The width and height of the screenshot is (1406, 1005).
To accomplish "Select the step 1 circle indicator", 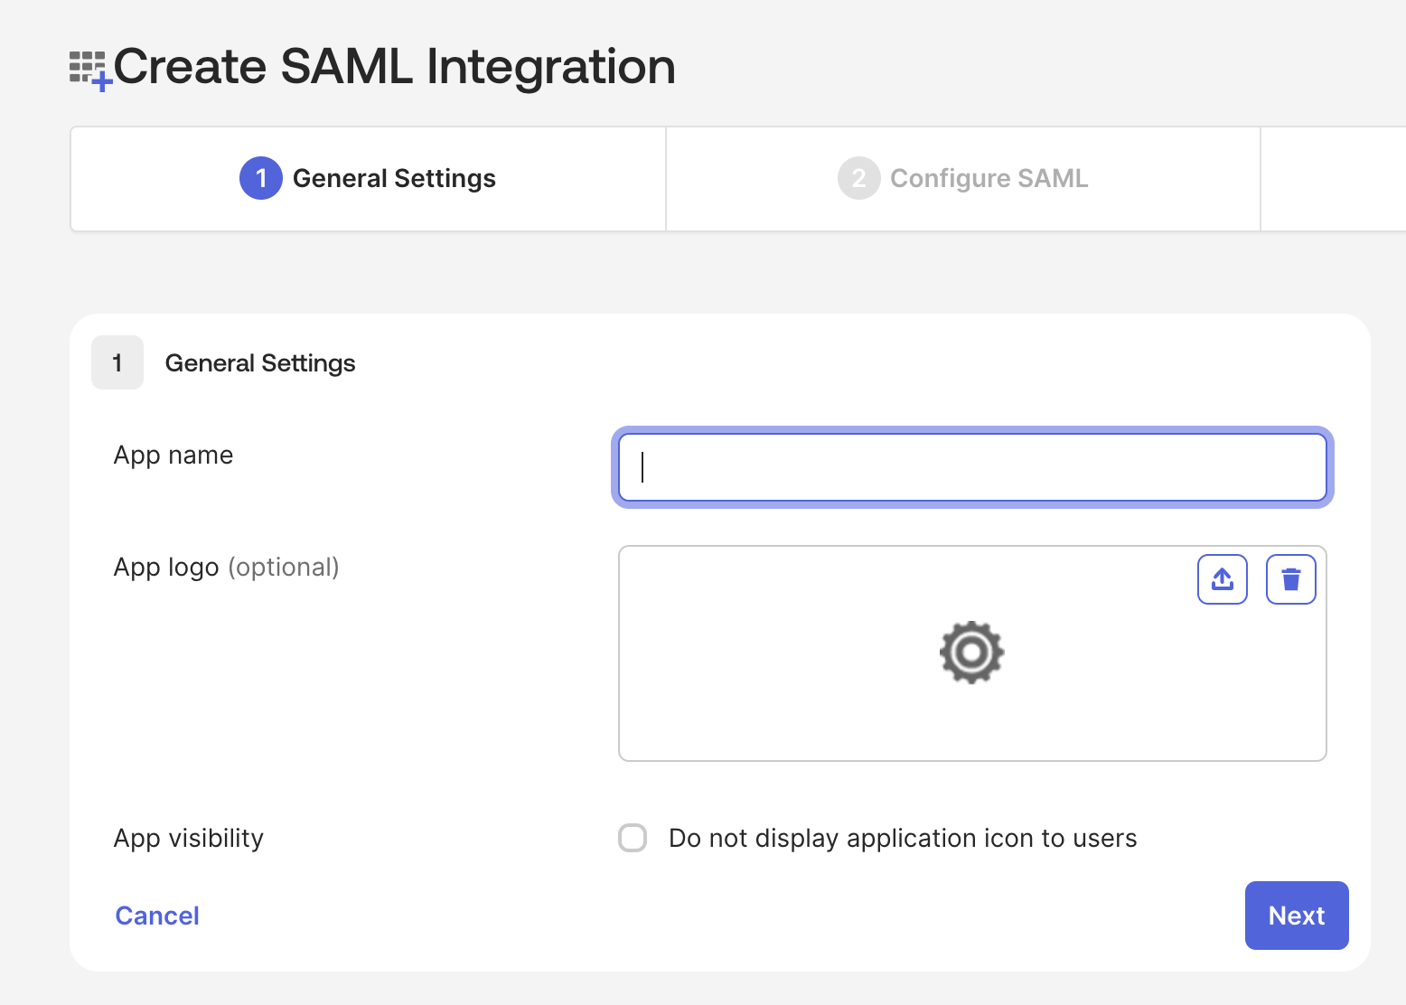I will pyautogui.click(x=260, y=178).
